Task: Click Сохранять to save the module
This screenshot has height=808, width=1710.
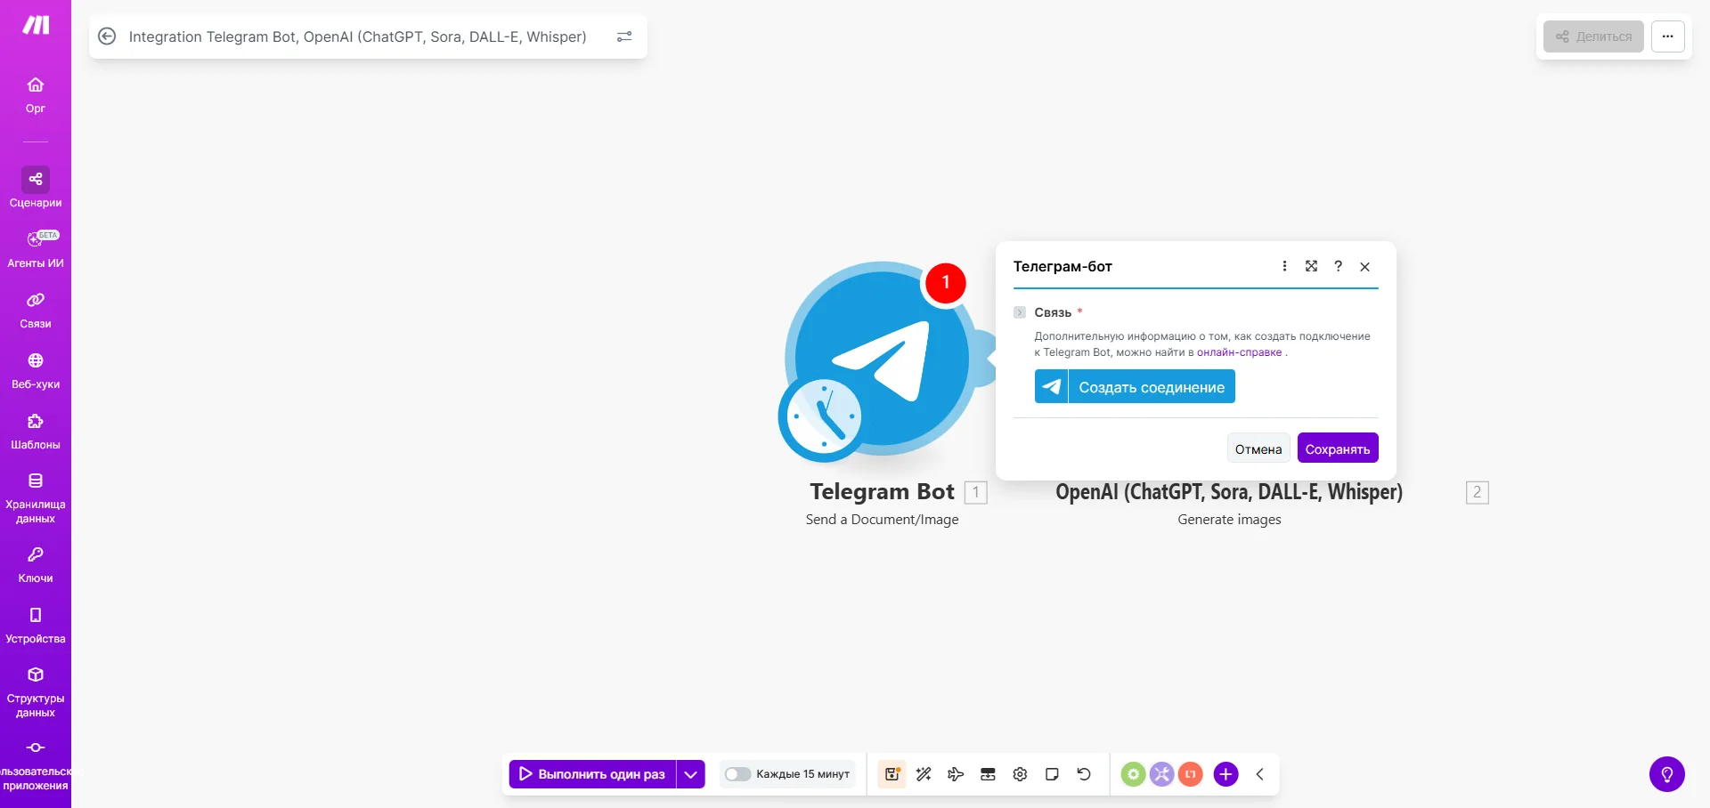Action: coord(1338,448)
